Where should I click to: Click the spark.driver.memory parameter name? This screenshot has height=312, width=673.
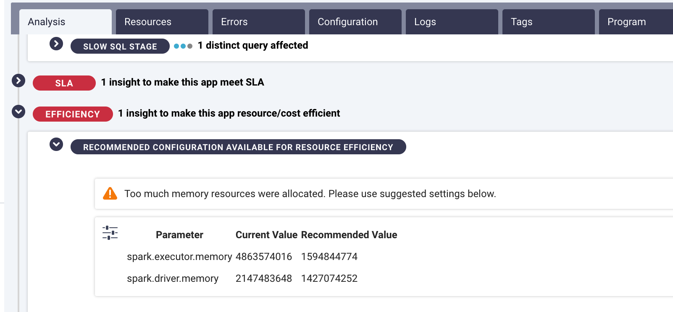coord(173,278)
